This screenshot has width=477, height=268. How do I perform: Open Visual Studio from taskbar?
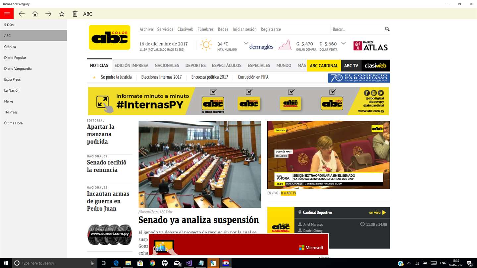pyautogui.click(x=189, y=263)
